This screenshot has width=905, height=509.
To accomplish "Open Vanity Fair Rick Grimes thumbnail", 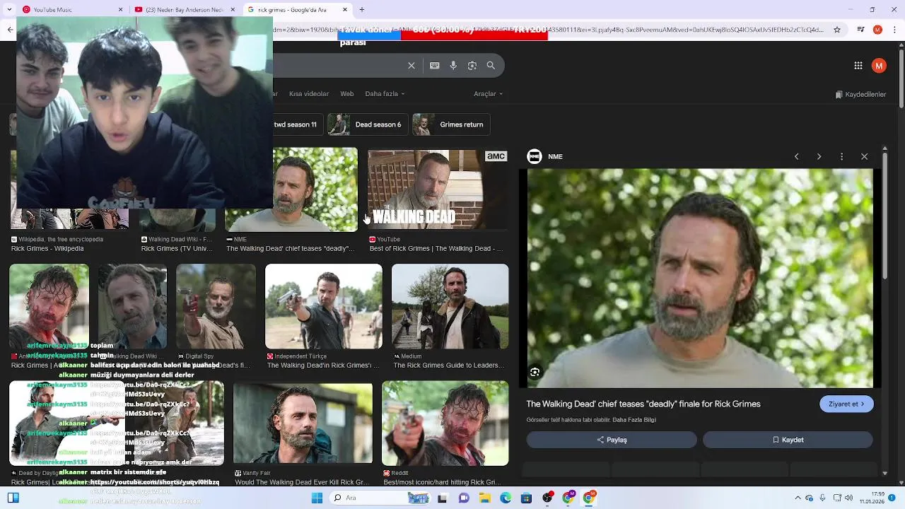I will click(303, 423).
